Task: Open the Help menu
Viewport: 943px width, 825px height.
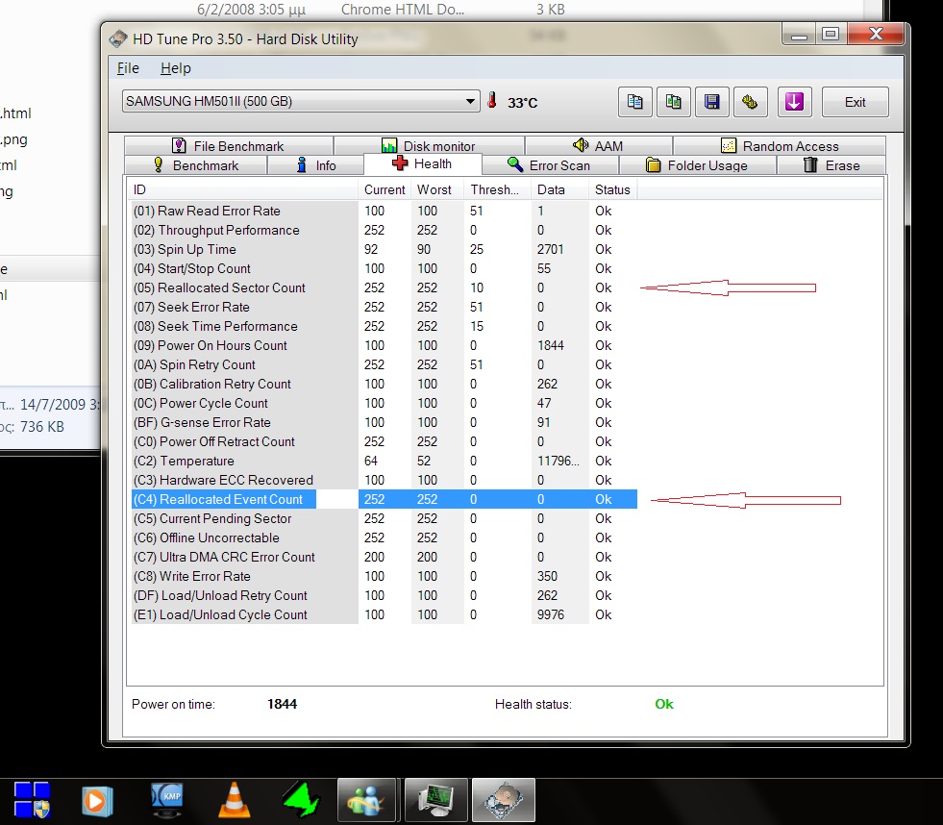Action: [x=176, y=68]
